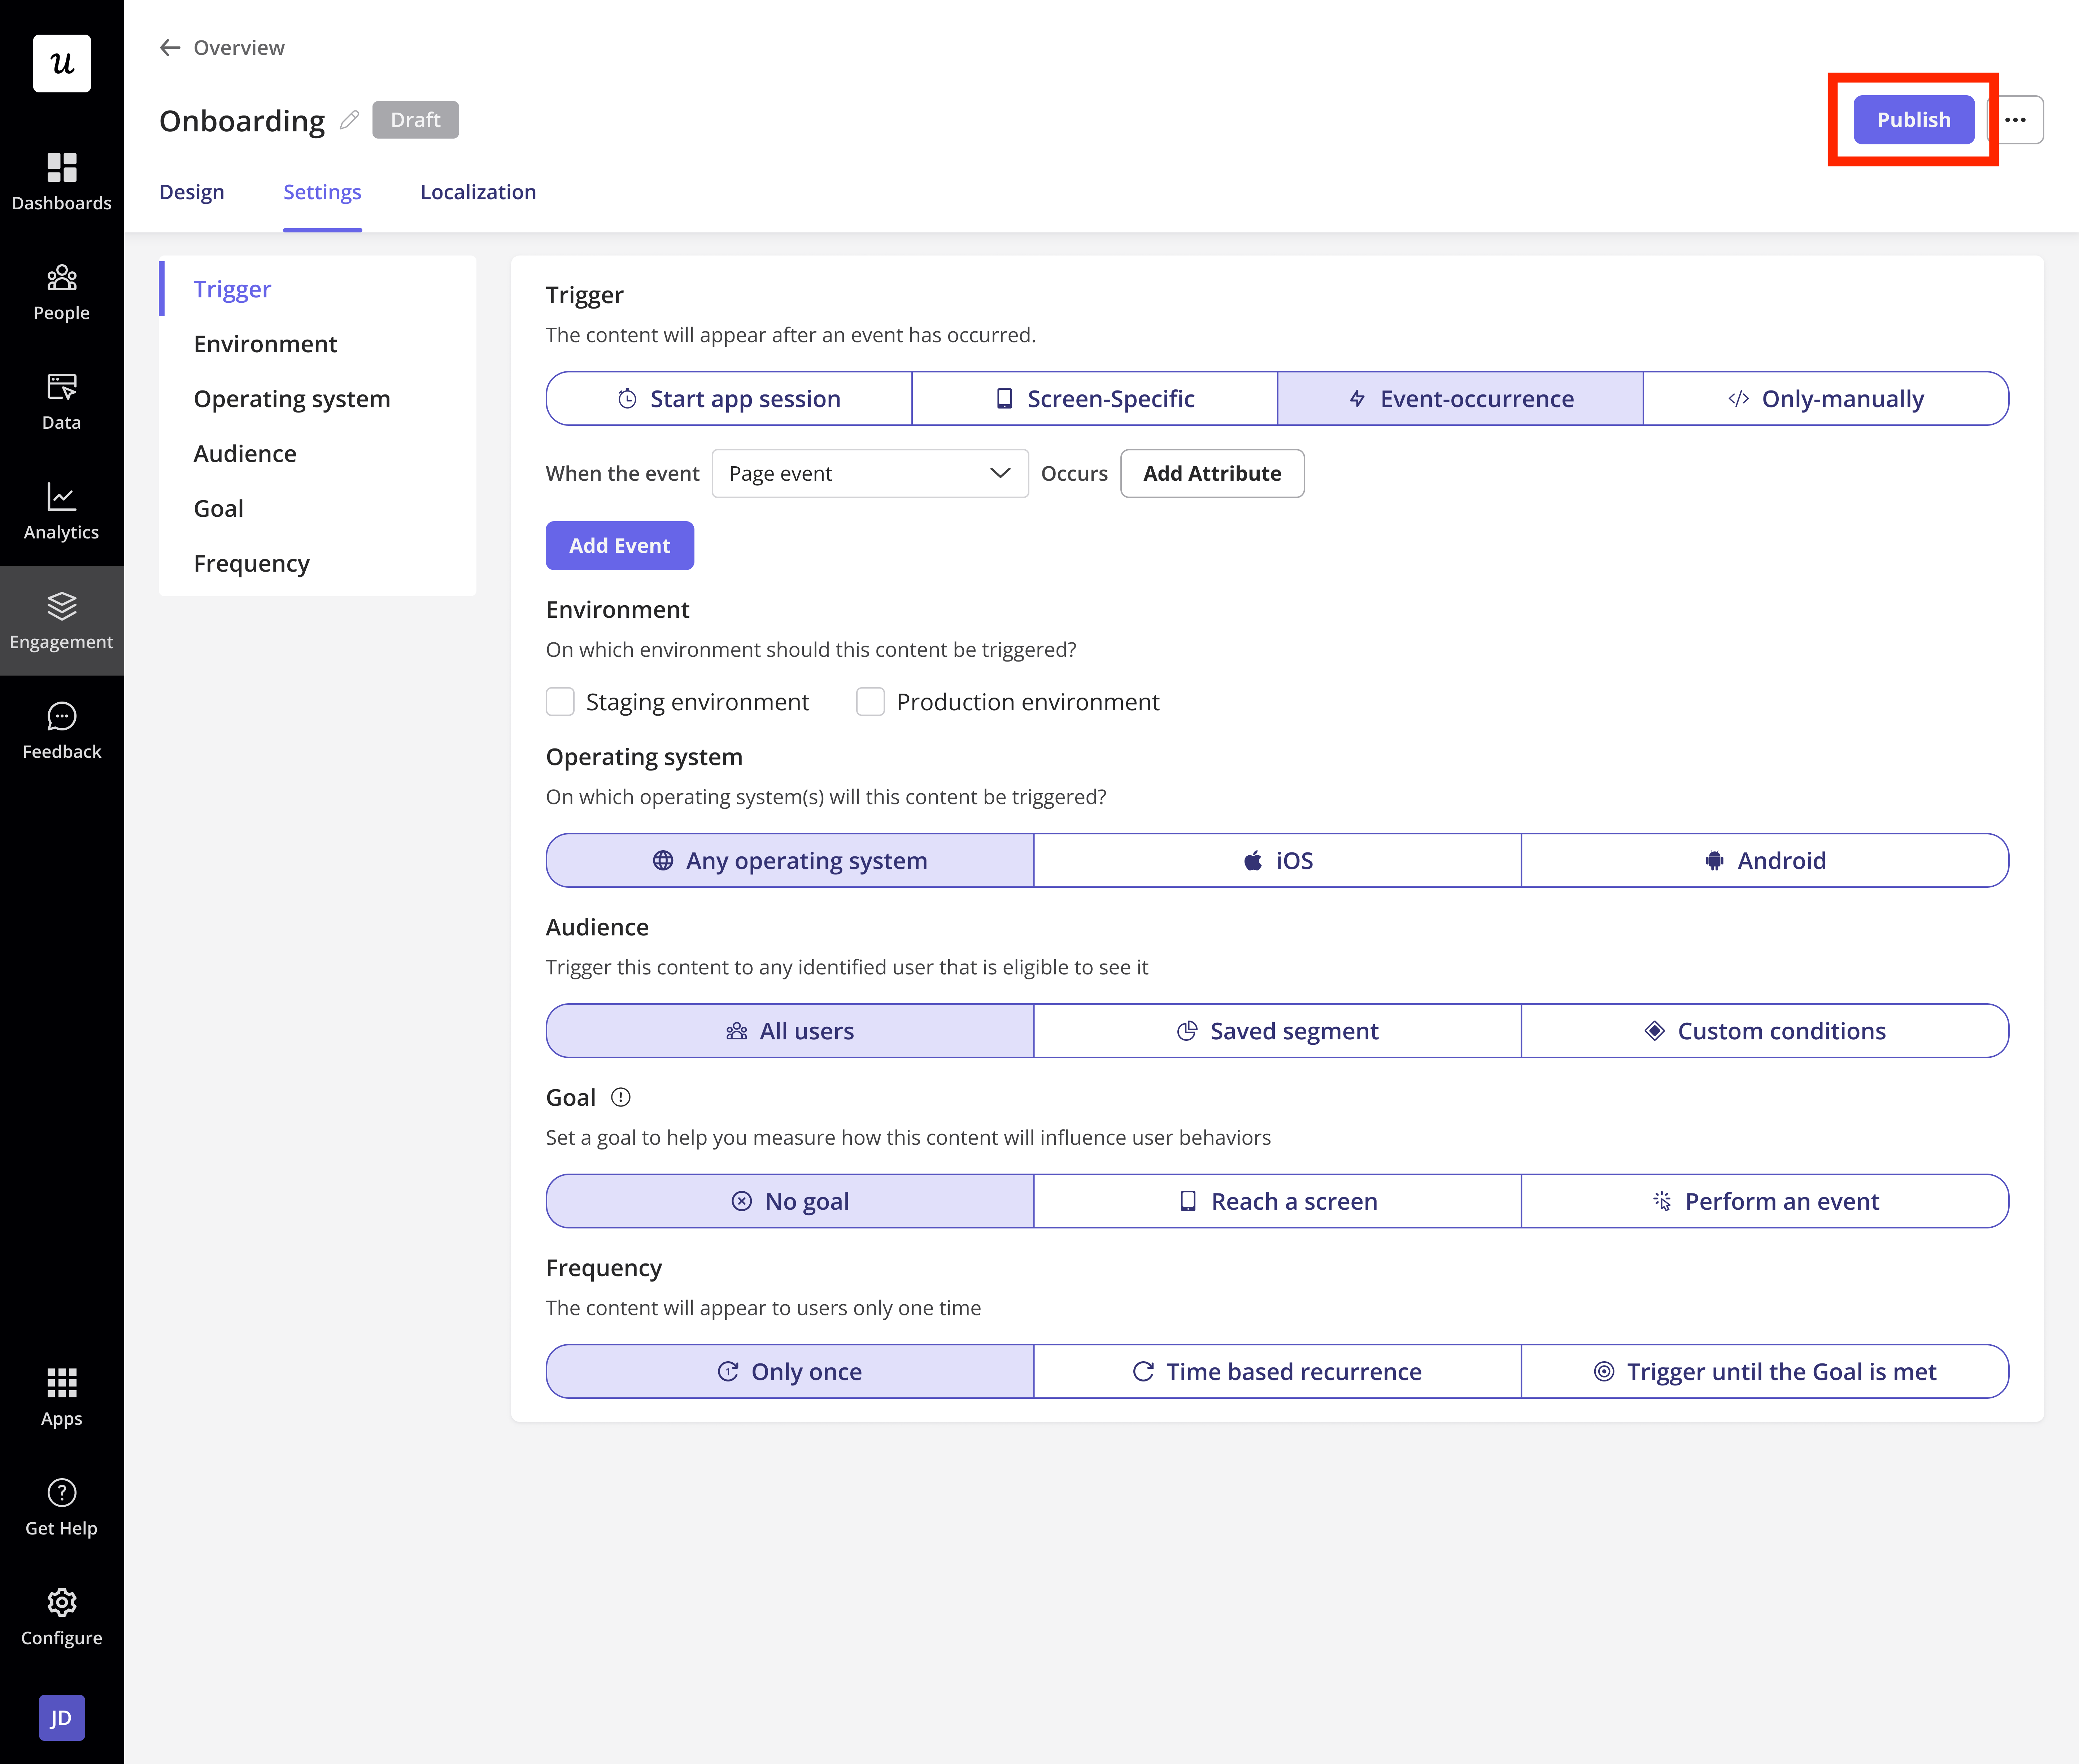2079x1764 pixels.
Task: Select Screen-Specific trigger
Action: tap(1095, 399)
